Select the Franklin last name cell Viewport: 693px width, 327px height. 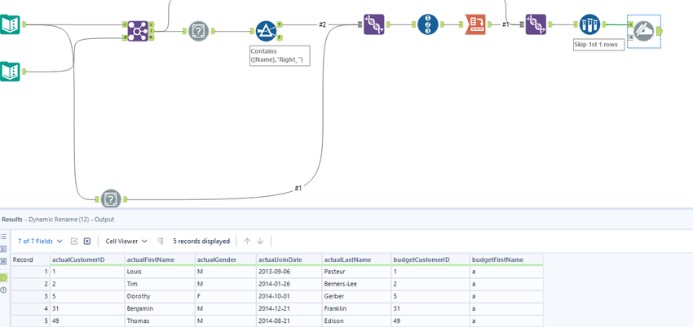point(356,308)
